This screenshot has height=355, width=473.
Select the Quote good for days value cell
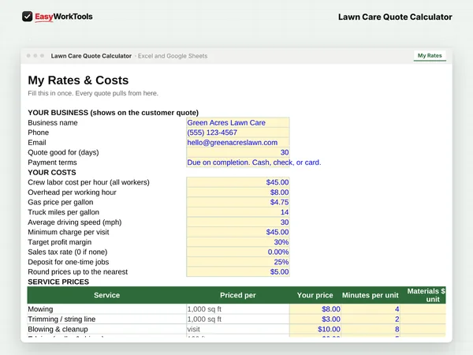pyautogui.click(x=238, y=152)
